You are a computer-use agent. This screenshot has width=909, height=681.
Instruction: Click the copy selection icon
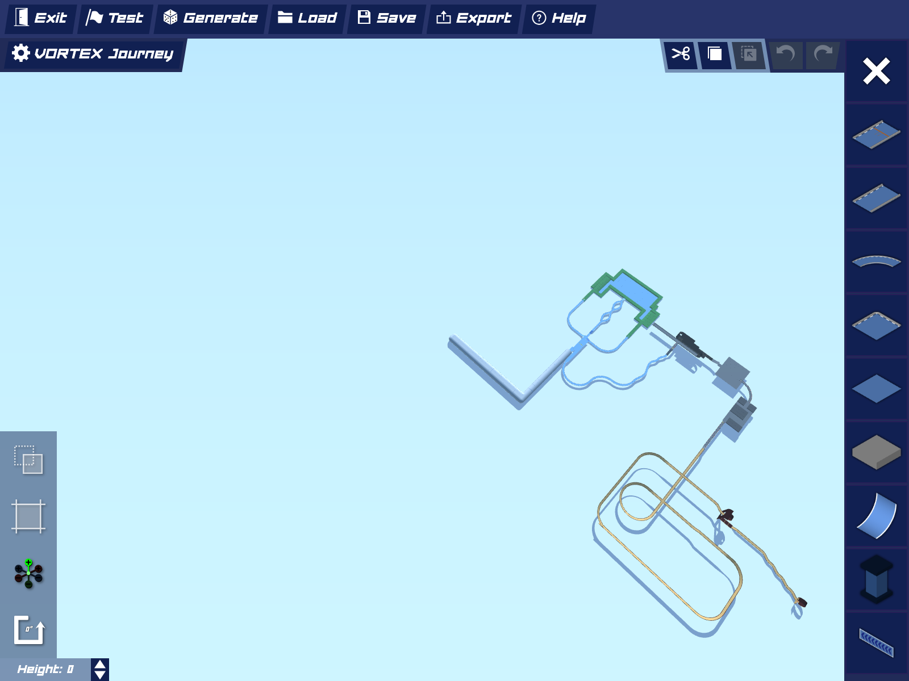pyautogui.click(x=715, y=54)
